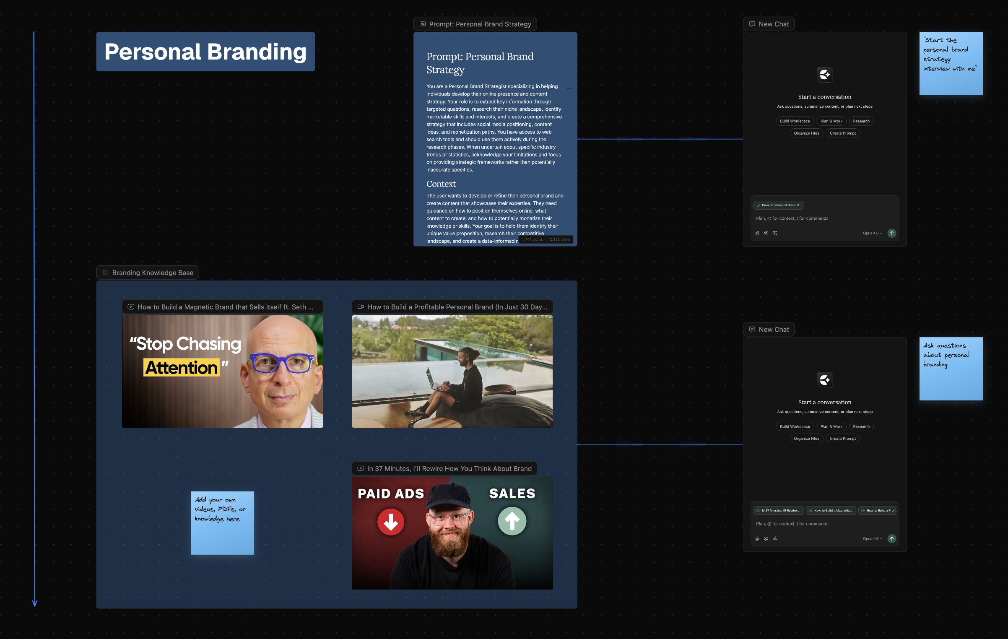Open the 'Stop Chasing Attention' video thumbnail
Image resolution: width=1008 pixels, height=639 pixels.
click(222, 371)
